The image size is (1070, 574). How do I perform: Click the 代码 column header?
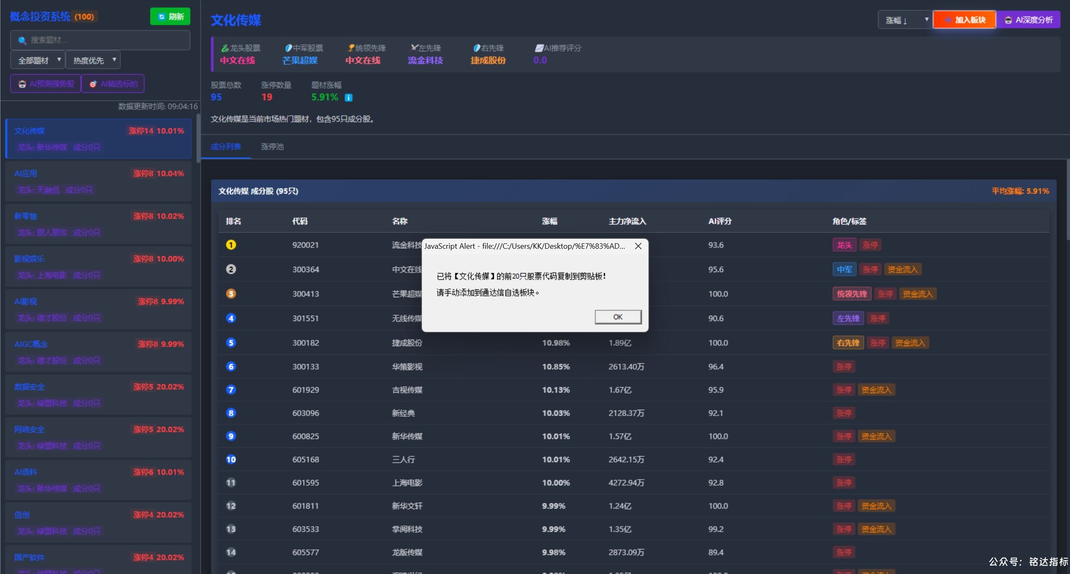[x=300, y=221]
